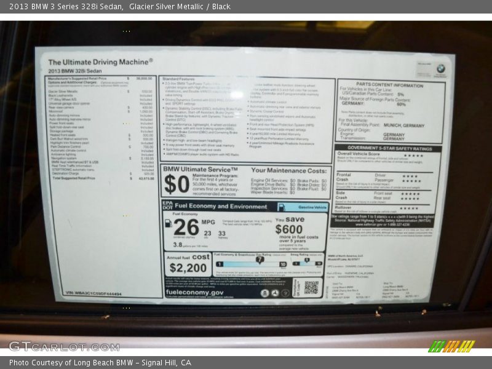The height and width of the screenshot is (369, 492).
Task: Click the EPA seal beside fueleconomy.gov
Action: click(264, 293)
